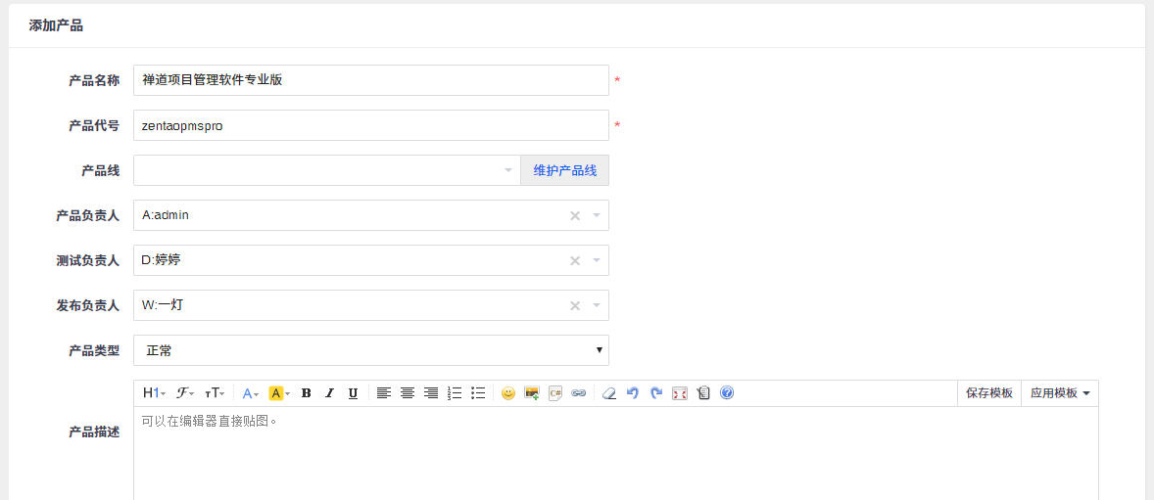This screenshot has width=1154, height=500.
Task: Clear the 测试负责人 selection D:婷婷
Action: point(575,260)
